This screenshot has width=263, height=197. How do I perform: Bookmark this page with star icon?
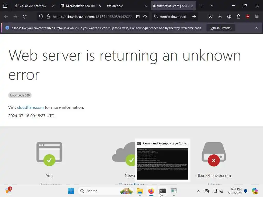pos(145,17)
